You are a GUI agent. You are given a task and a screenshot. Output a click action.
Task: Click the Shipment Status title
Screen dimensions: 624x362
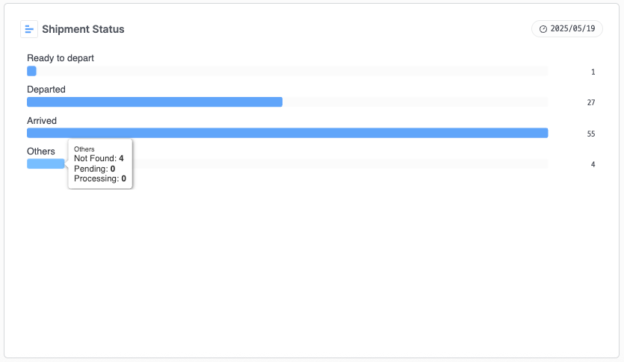click(83, 29)
